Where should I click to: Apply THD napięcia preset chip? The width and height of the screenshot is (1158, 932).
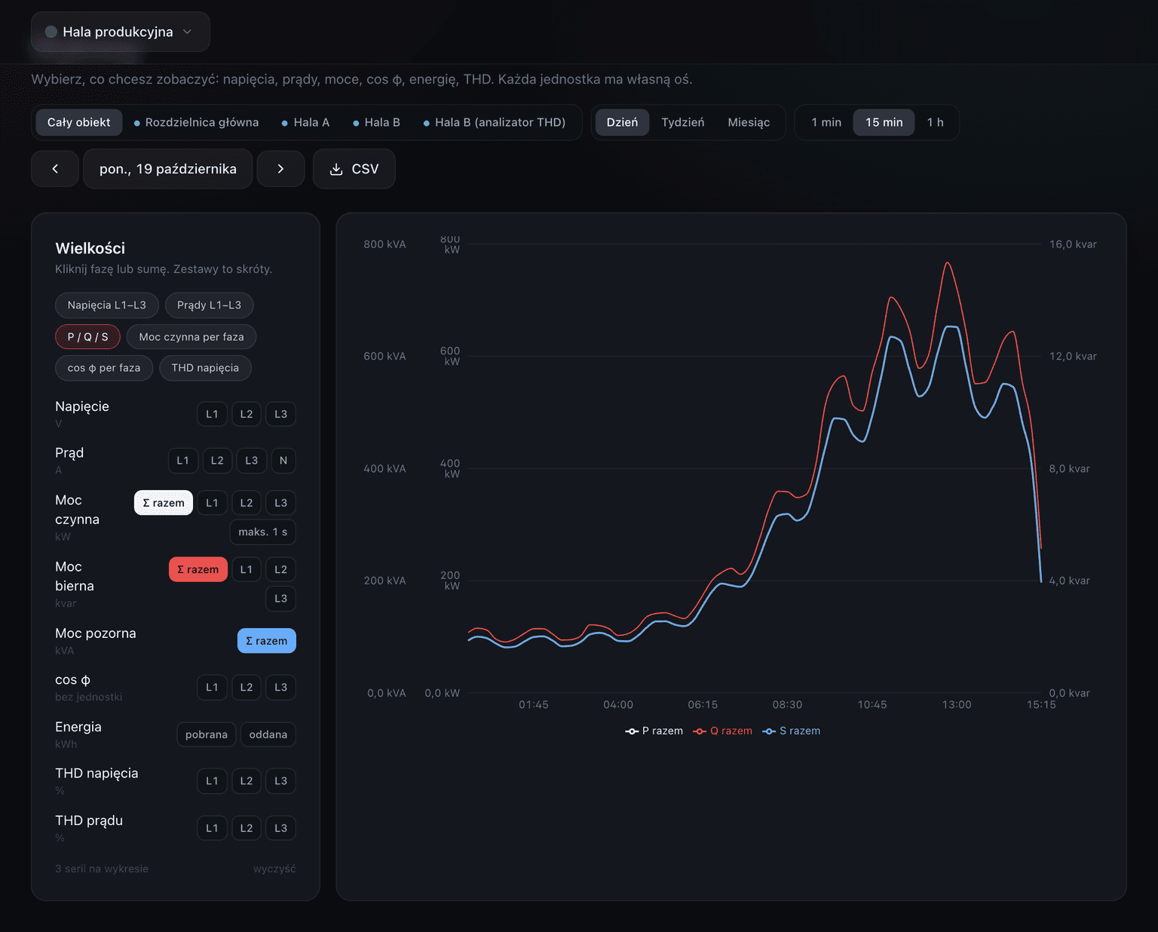click(205, 368)
